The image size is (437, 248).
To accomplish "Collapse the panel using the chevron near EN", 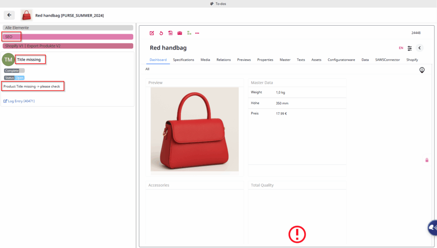I will click(x=419, y=48).
